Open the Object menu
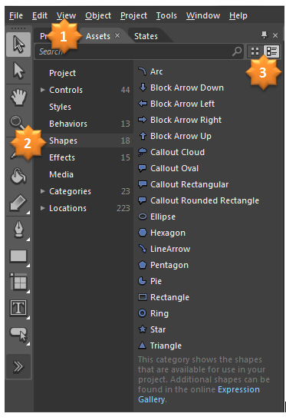 click(98, 16)
